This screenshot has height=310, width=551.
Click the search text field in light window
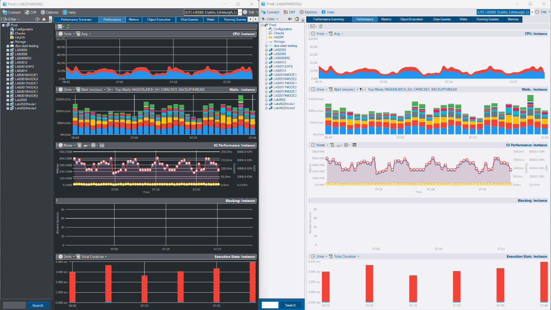270,305
